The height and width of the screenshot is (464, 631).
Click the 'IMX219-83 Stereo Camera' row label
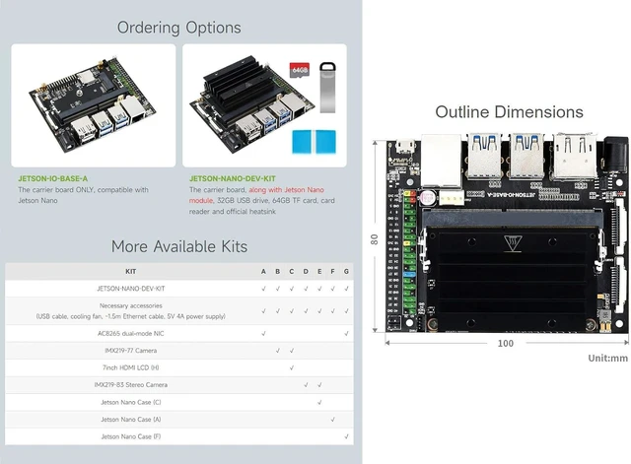pyautogui.click(x=131, y=385)
